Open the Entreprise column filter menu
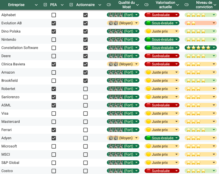The height and width of the screenshot is (174, 219). (x=36, y=5)
